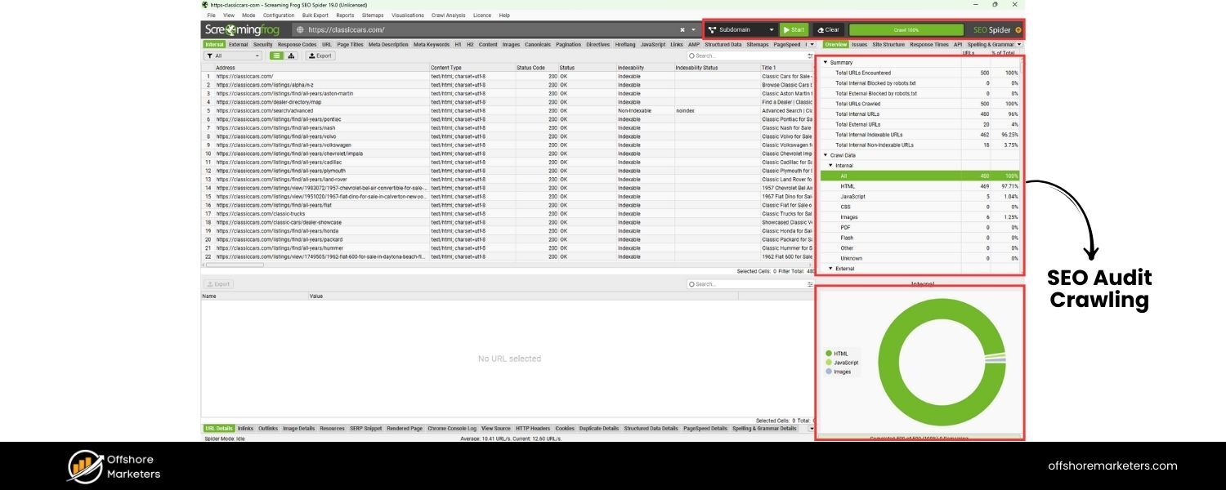Clear the URL field using the x icon
The image size is (1226, 490).
[683, 29]
